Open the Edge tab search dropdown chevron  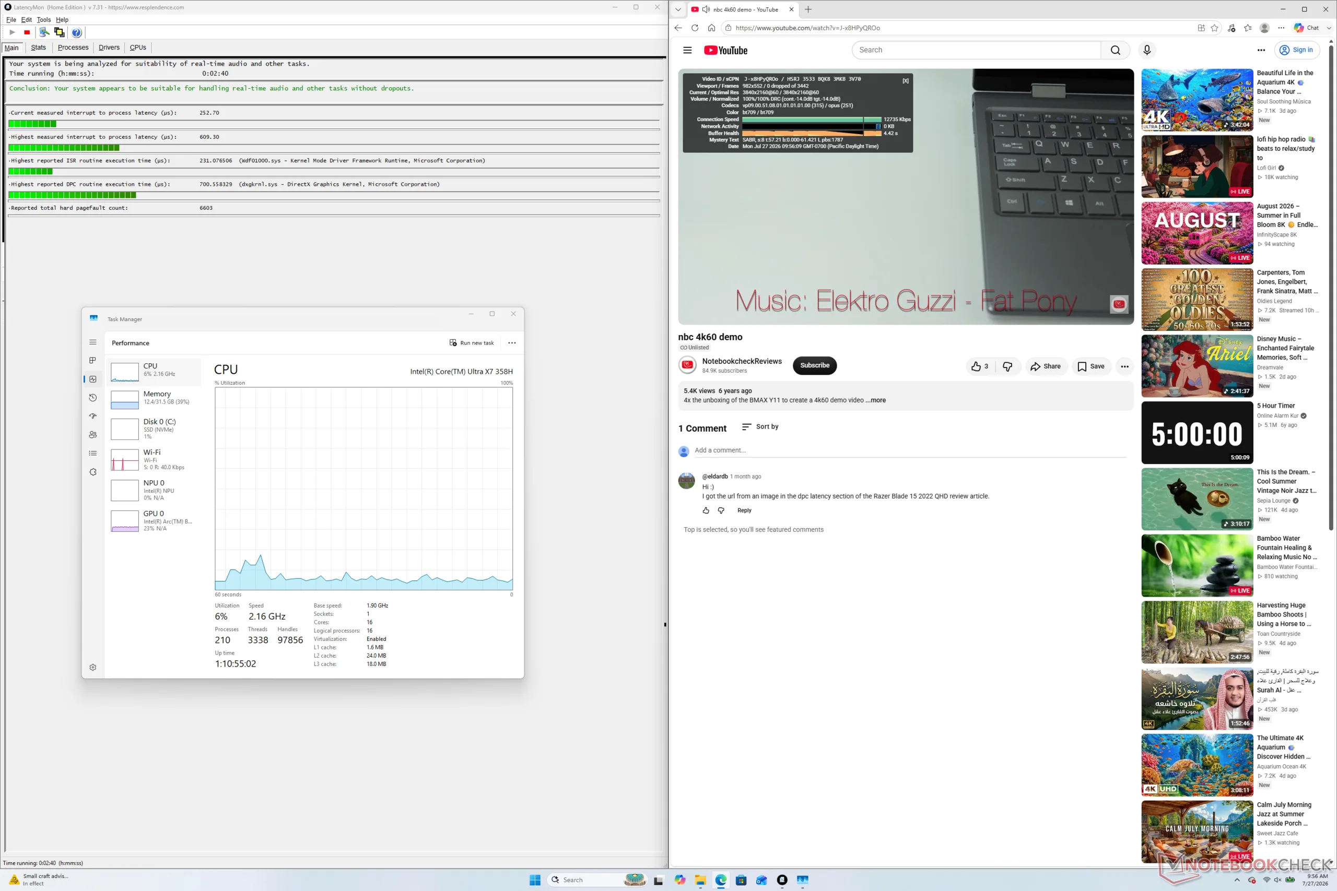coord(677,10)
